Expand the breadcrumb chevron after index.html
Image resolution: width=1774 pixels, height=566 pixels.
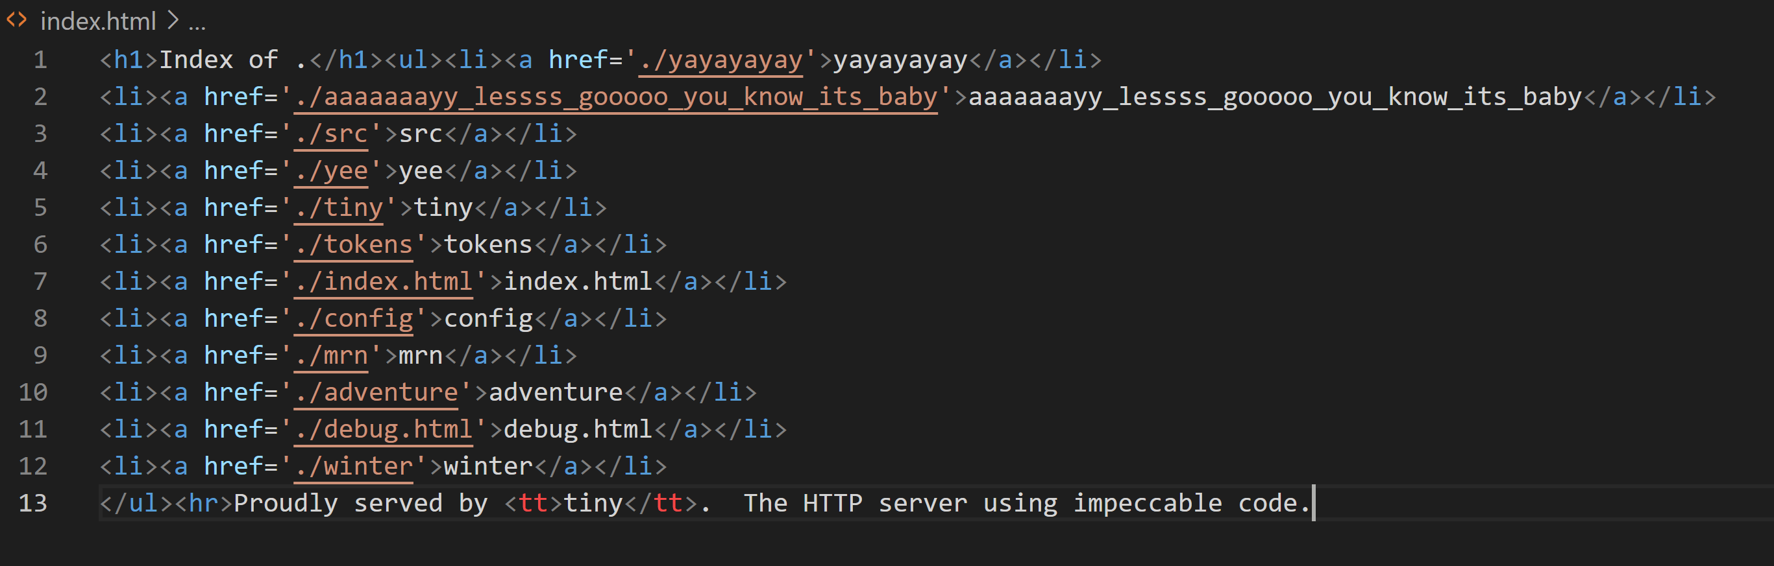pos(173,21)
